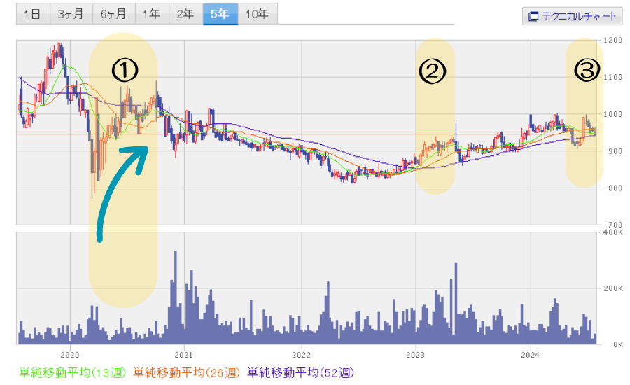Click the purple 単純移動平均(52週) legend label
This screenshot has width=630, height=385.
click(302, 372)
